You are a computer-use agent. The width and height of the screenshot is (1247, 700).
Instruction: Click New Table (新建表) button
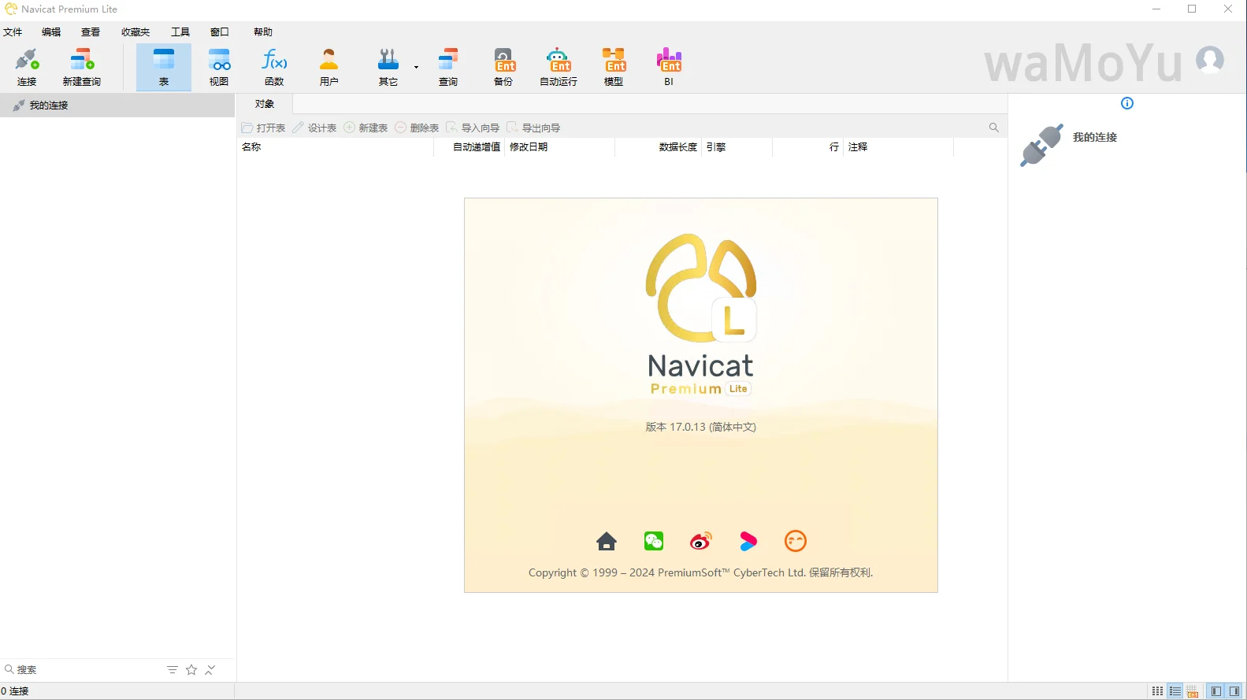(x=366, y=128)
